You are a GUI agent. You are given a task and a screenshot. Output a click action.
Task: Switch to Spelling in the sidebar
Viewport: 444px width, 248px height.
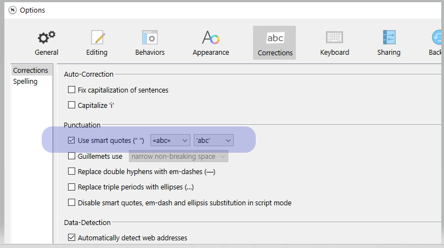(x=25, y=82)
